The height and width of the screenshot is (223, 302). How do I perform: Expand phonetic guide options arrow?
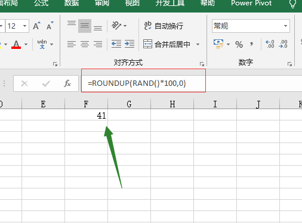pos(52,44)
